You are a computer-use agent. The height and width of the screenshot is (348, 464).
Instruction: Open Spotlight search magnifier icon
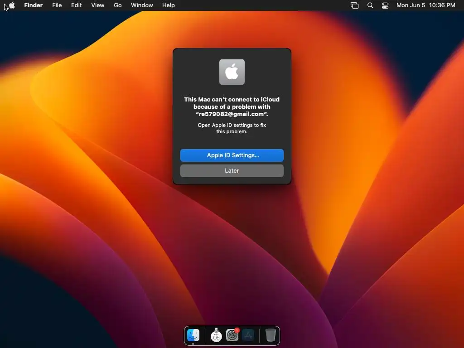(370, 5)
